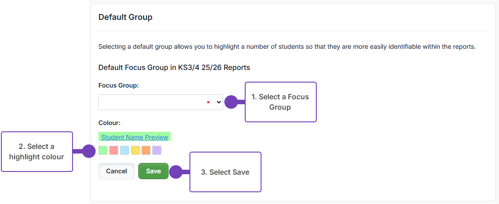Viewport: 499px width, 204px height.
Task: Click the '2. Select a highlight colour' callout
Action: 37,152
